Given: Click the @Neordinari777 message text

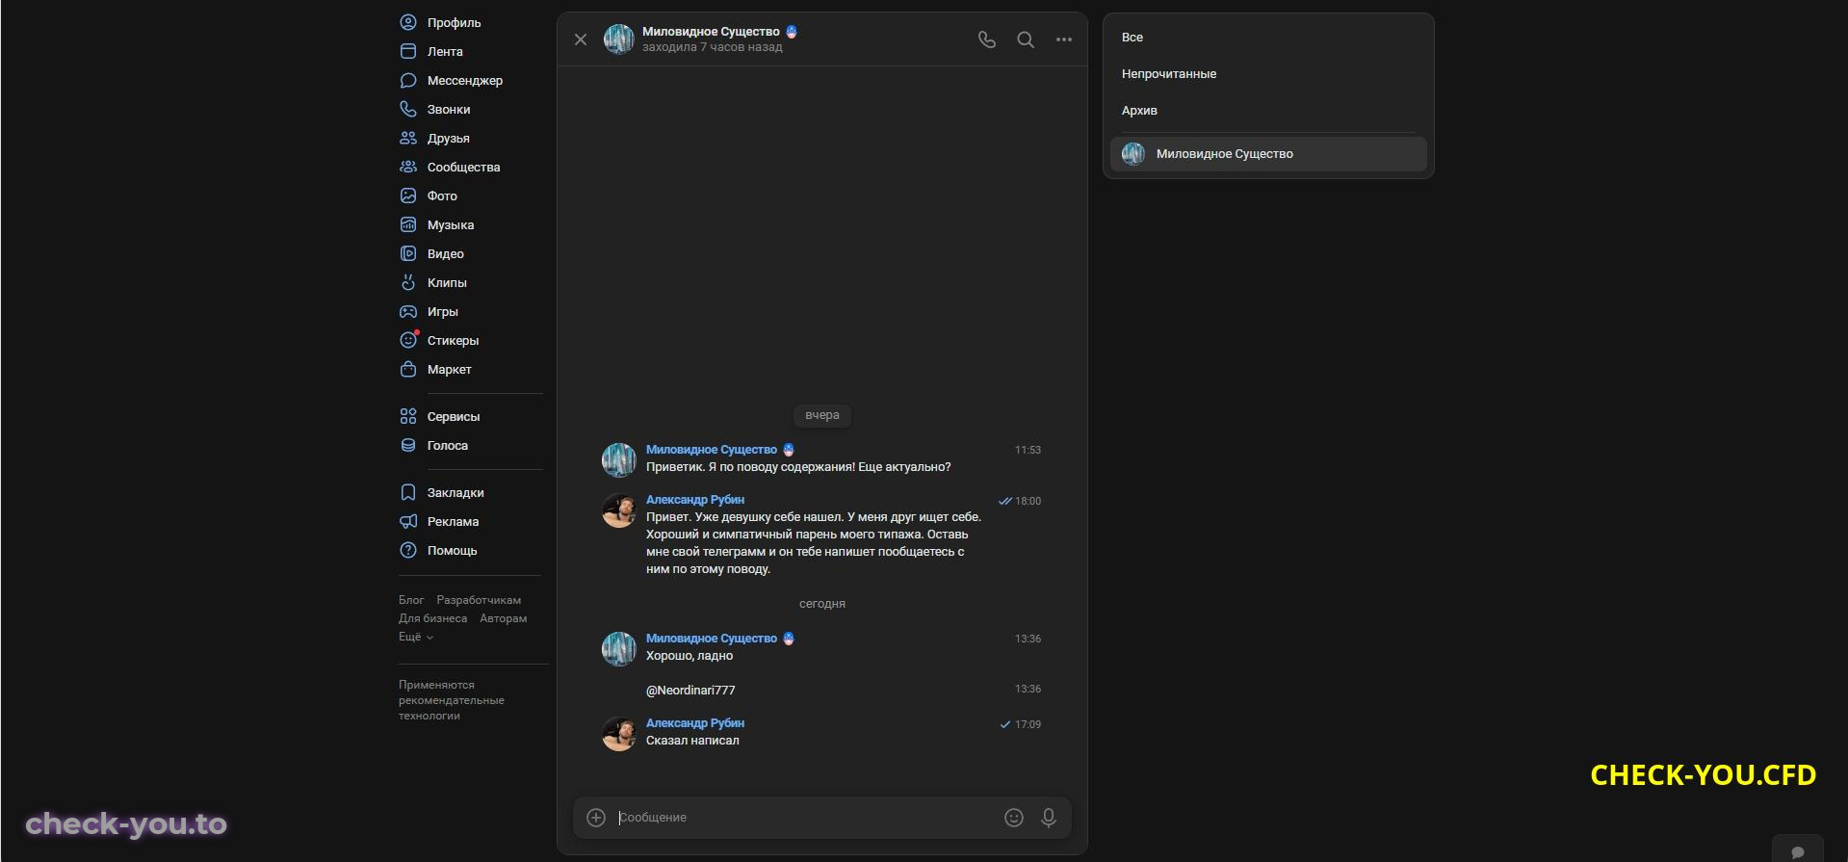Looking at the screenshot, I should pos(690,691).
